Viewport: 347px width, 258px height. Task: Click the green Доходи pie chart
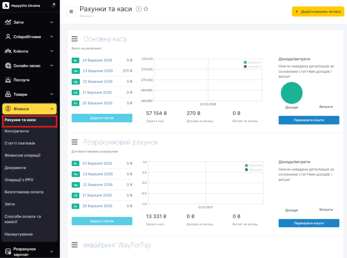tap(291, 93)
